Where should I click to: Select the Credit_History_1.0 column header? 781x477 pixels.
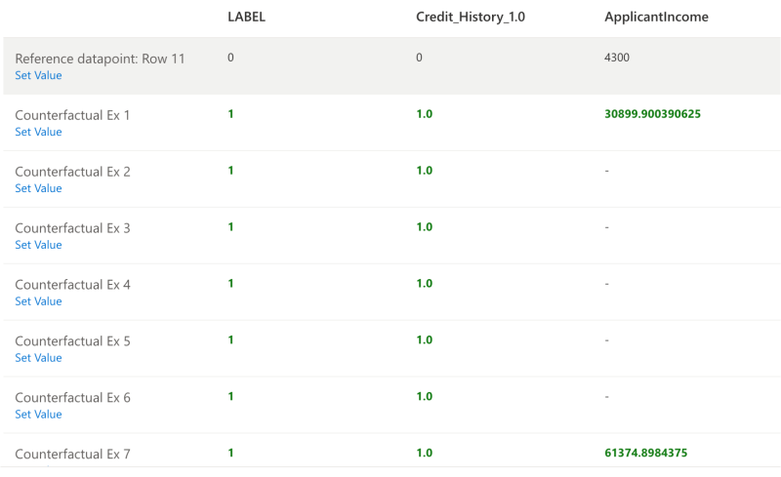(471, 17)
